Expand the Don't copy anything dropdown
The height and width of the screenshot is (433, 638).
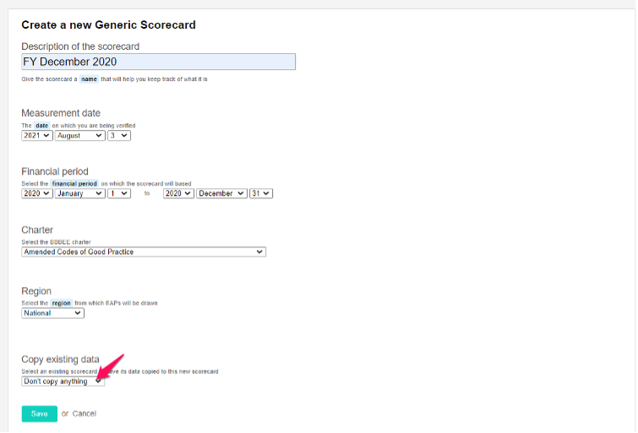coord(63,382)
